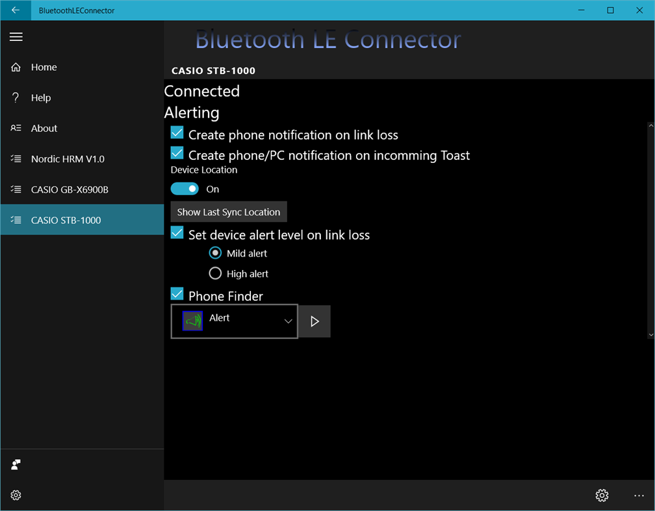Play the selected alert sound

[314, 321]
